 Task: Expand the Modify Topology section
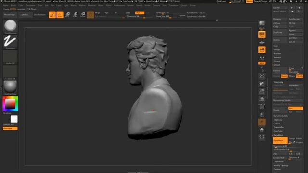coord(281,165)
